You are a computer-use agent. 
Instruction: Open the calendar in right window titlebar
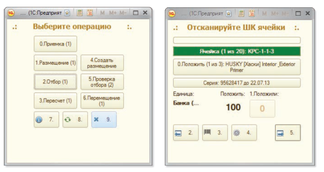click(252, 14)
